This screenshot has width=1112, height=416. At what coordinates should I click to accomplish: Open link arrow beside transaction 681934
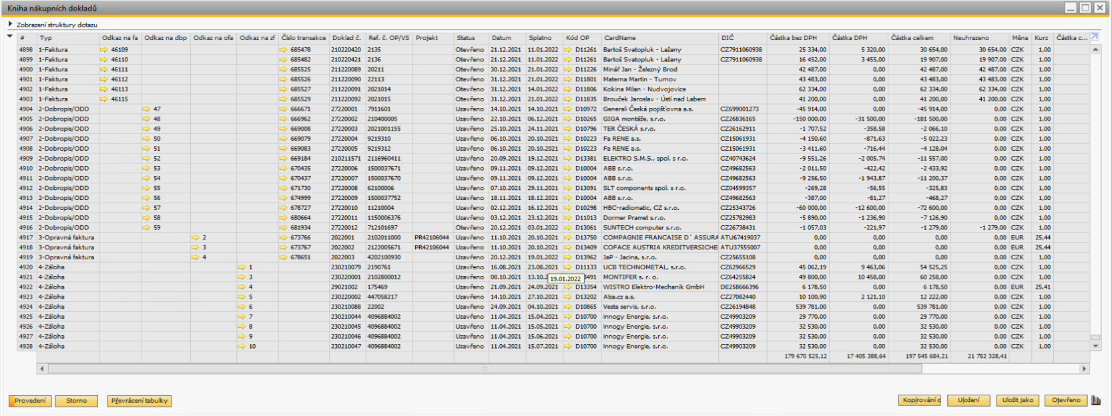[283, 228]
